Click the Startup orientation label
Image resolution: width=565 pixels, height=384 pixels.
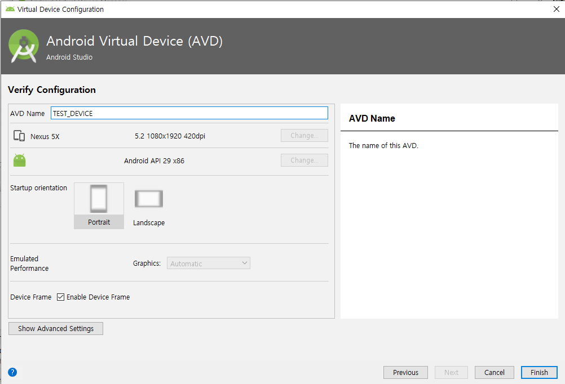tap(38, 188)
